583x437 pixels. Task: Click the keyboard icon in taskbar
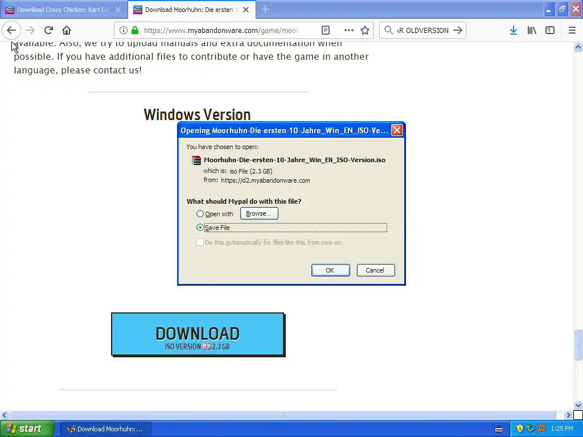[499, 429]
